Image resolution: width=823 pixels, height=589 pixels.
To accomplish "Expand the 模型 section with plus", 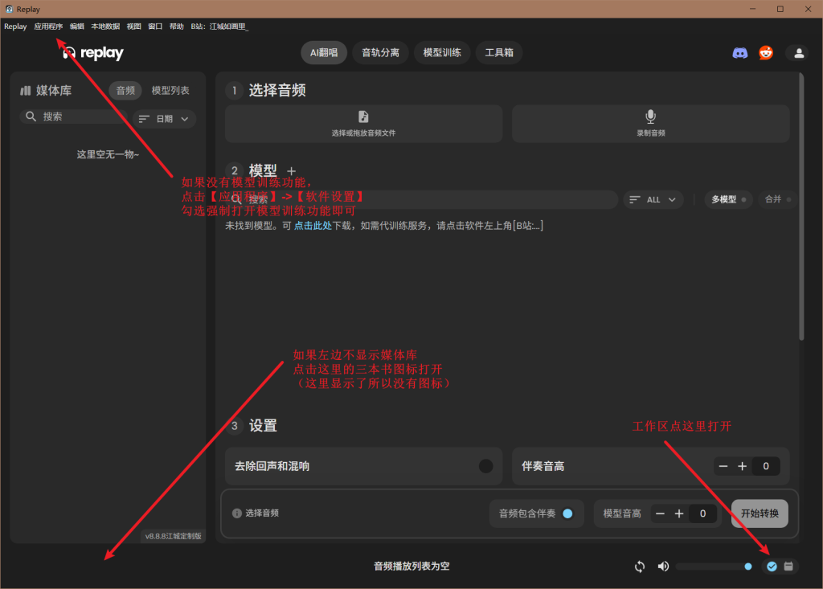I will click(291, 170).
